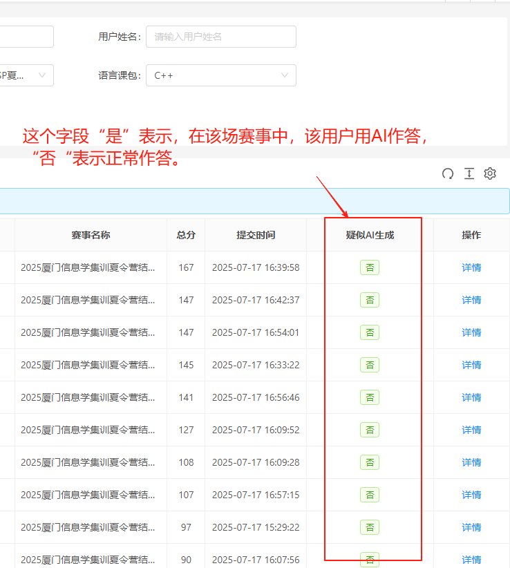Click submission time 2025-07-17 16:39:58 cell

(x=256, y=267)
